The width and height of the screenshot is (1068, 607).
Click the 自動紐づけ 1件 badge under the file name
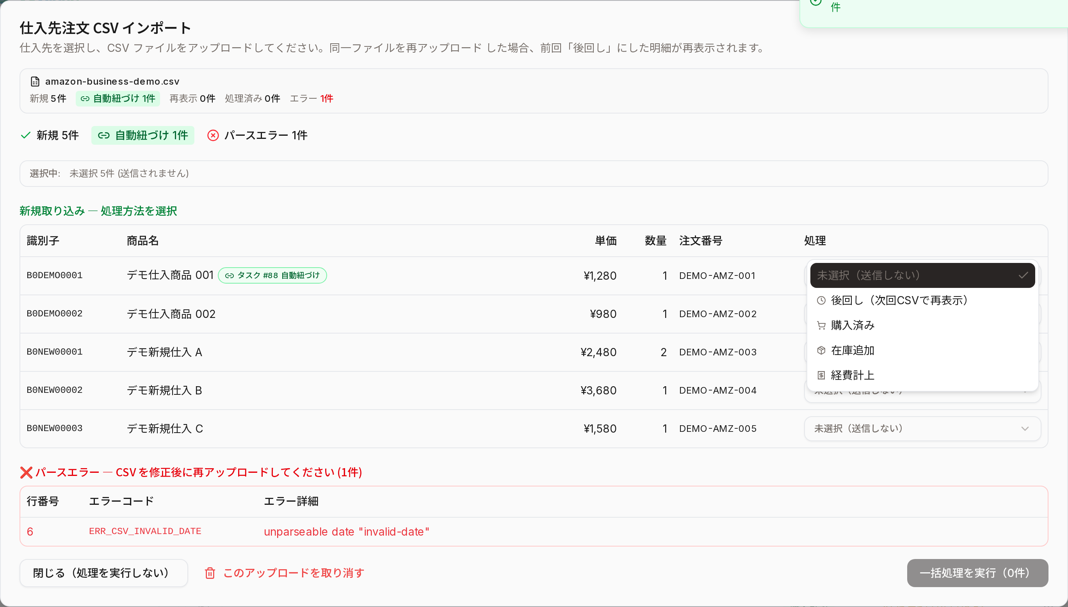point(117,99)
